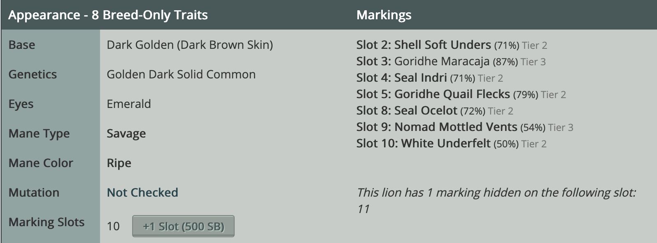
Task: Click the +1 Slot (500 SB) button
Action: [183, 226]
